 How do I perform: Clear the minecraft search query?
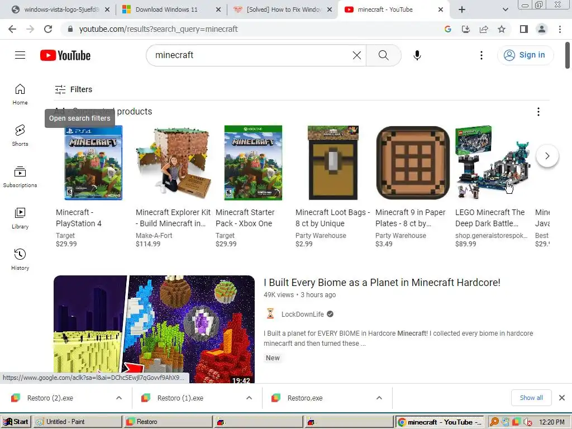(357, 55)
